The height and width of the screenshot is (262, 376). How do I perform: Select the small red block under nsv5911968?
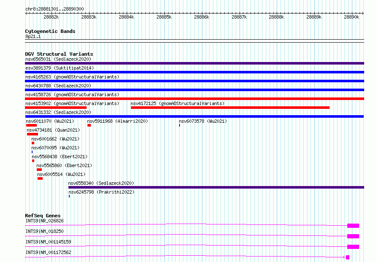89,125
